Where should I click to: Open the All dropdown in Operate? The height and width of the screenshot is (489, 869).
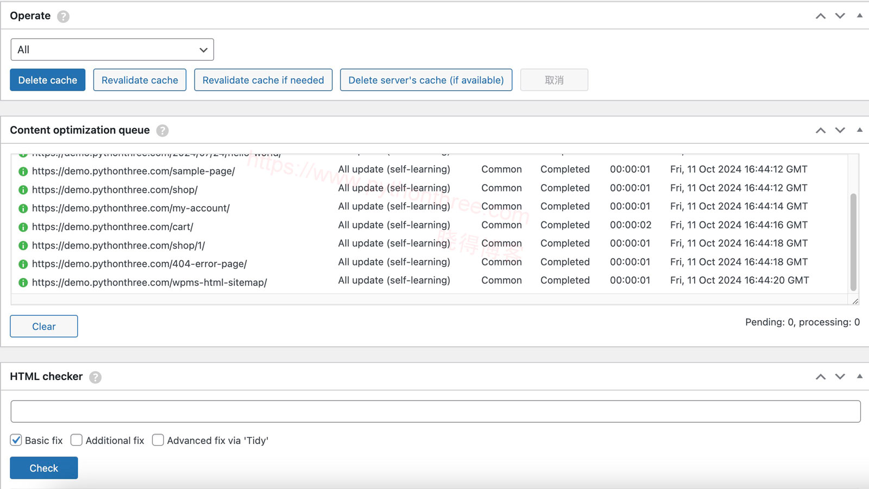pyautogui.click(x=112, y=49)
